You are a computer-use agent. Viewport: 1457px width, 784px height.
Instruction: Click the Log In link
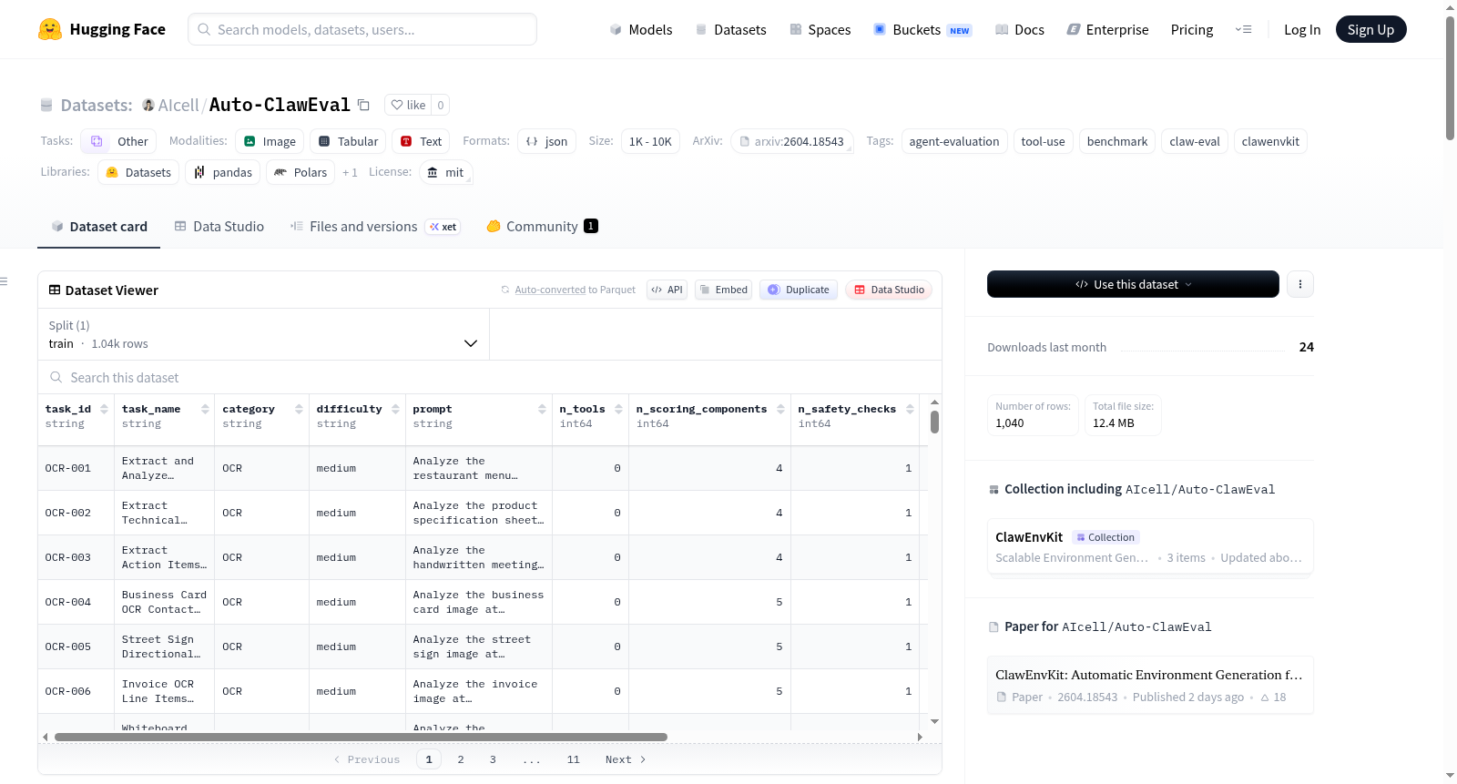pos(1302,29)
